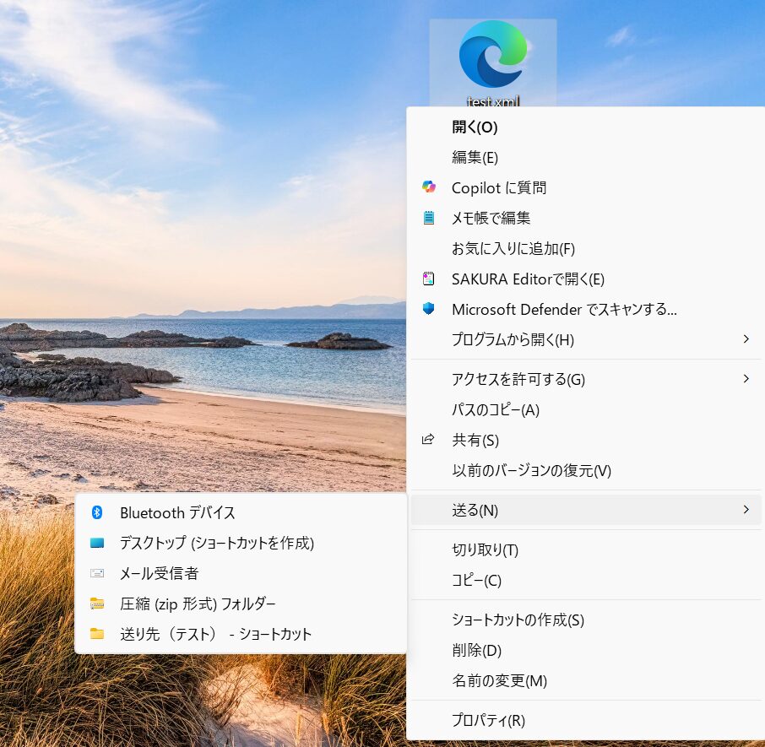Screen dimensions: 765x747
Task: Click the 送り先（テスト） folder icon
Action: click(x=97, y=634)
